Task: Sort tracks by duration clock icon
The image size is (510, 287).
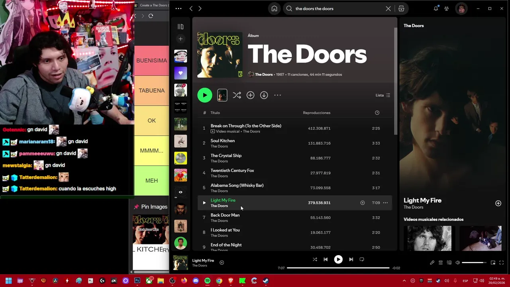Action: (377, 113)
